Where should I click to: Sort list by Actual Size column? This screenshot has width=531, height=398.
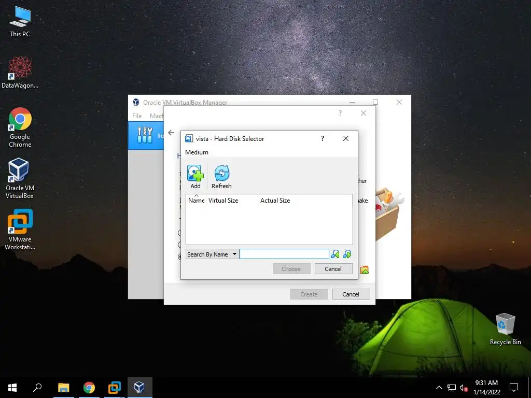[305, 201]
